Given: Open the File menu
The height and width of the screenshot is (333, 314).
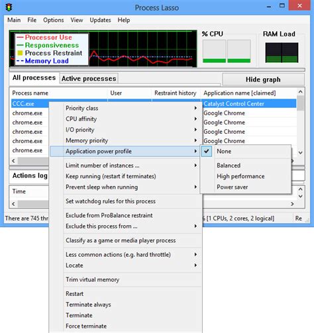Looking at the screenshot, I should (x=32, y=20).
